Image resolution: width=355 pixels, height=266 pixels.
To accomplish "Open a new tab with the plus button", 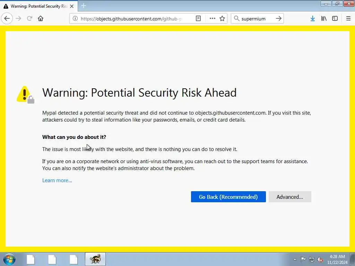I will click(84, 6).
